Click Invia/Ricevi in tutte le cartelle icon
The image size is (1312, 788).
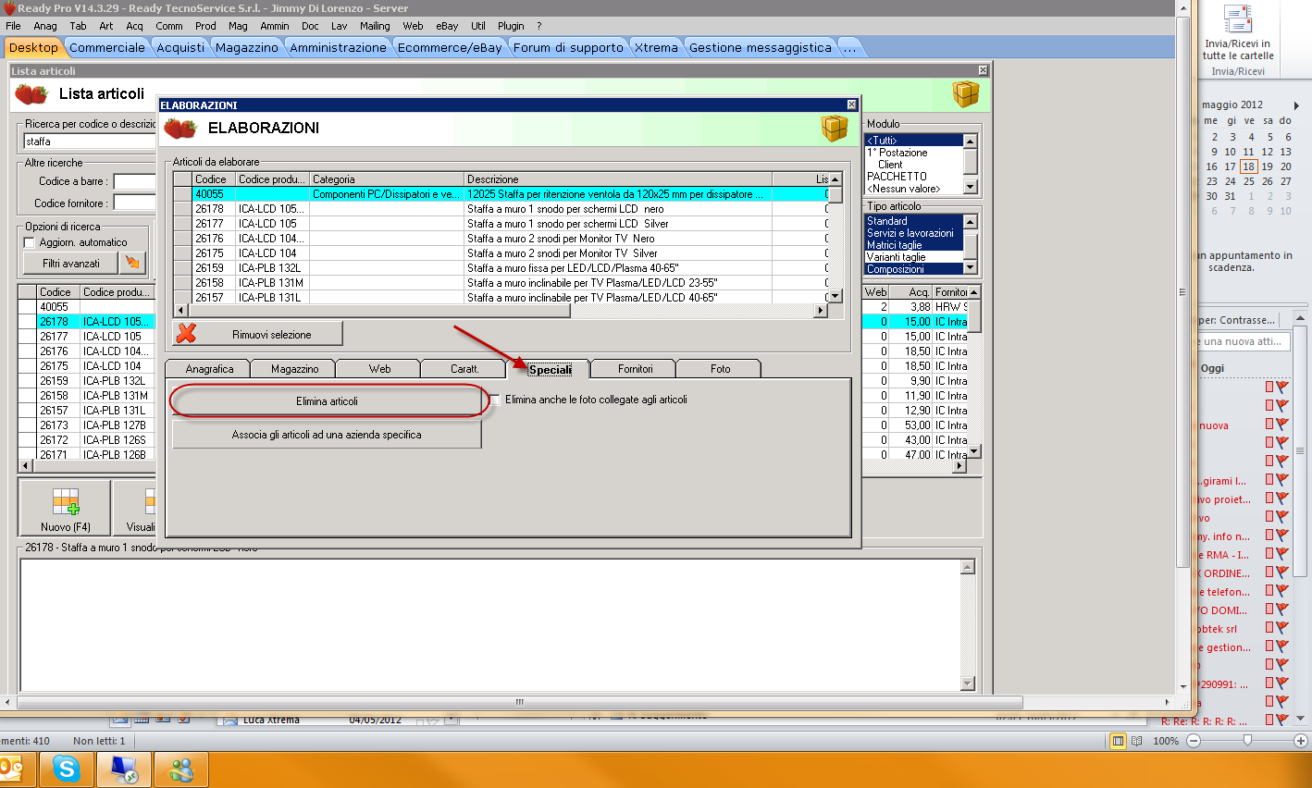pos(1238,32)
